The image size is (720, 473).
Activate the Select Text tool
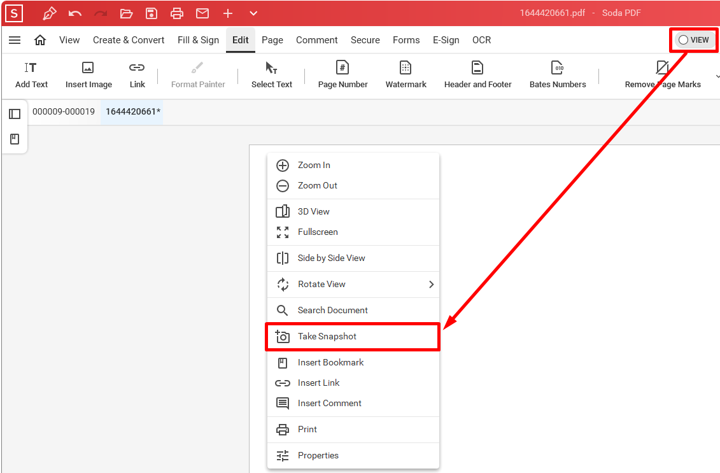coord(271,75)
